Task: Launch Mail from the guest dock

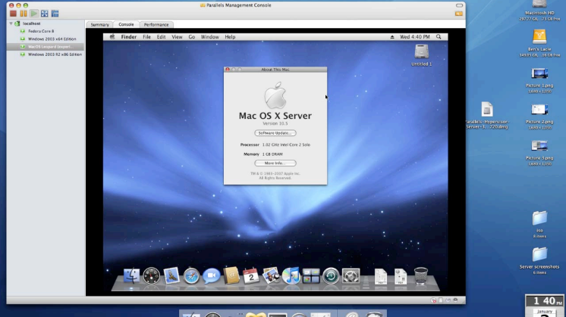Action: (171, 276)
